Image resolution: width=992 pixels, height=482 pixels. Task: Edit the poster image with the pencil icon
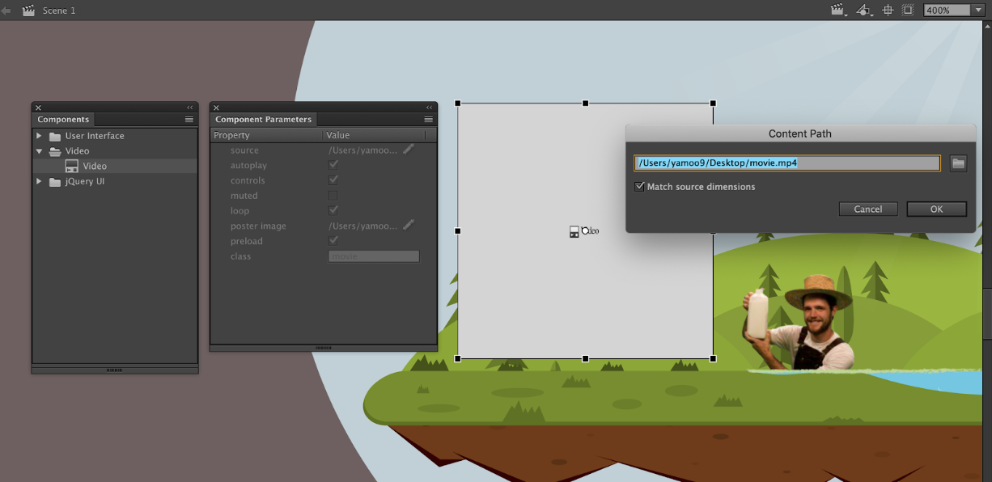coord(409,225)
